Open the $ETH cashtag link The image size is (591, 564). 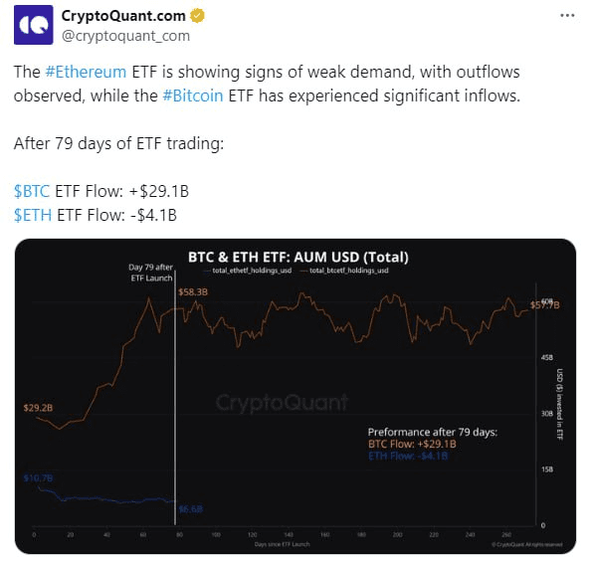pos(33,216)
